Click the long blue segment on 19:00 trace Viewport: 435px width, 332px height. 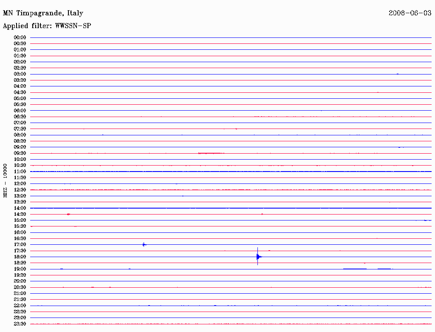pyautogui.click(x=355, y=269)
